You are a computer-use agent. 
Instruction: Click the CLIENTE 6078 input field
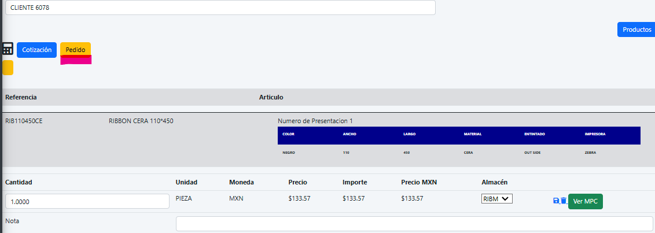point(220,8)
